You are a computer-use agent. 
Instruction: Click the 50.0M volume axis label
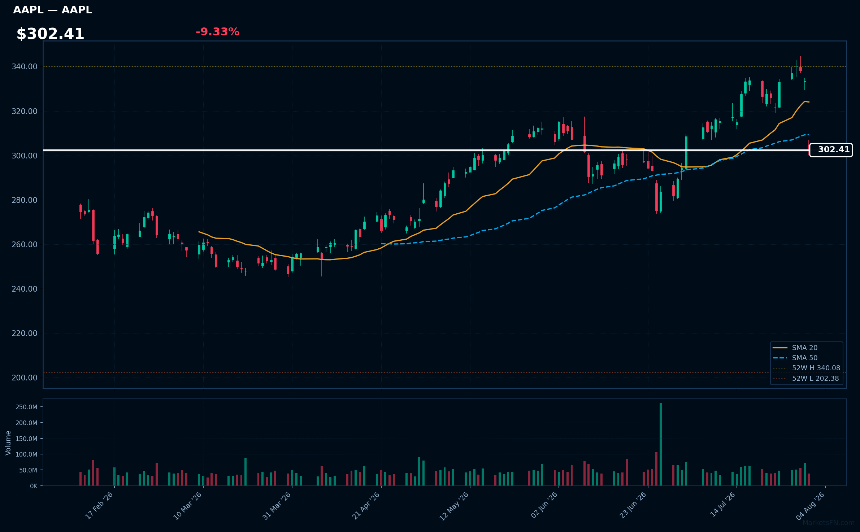coord(28,470)
